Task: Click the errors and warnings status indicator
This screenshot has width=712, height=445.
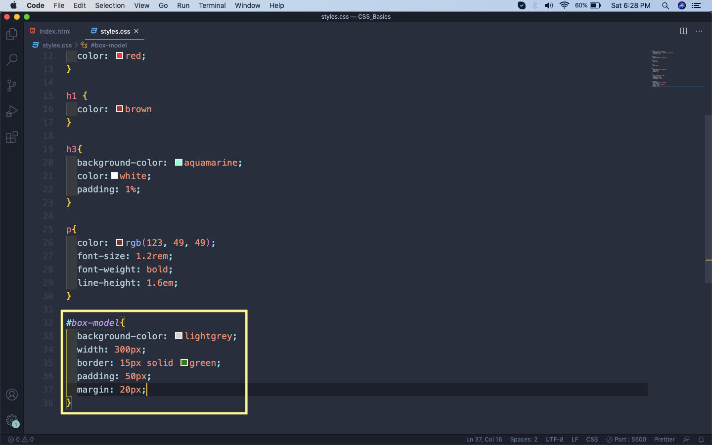Action: point(21,439)
